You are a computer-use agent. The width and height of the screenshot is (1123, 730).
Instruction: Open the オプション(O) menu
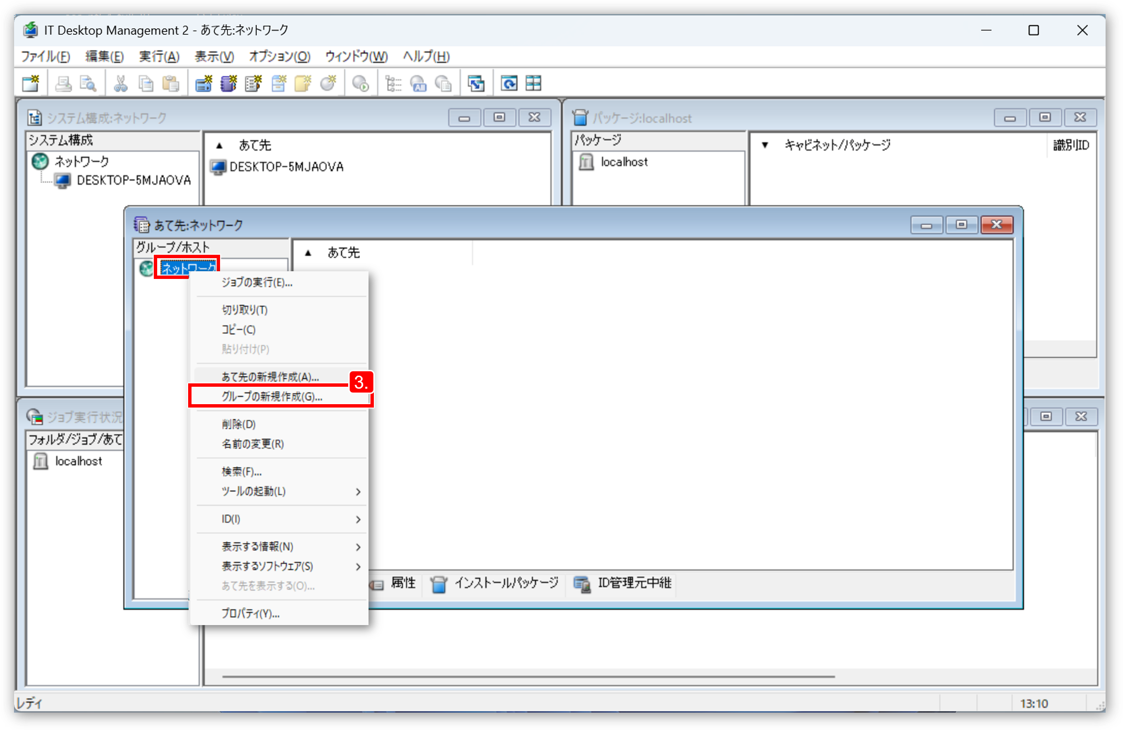(x=279, y=57)
